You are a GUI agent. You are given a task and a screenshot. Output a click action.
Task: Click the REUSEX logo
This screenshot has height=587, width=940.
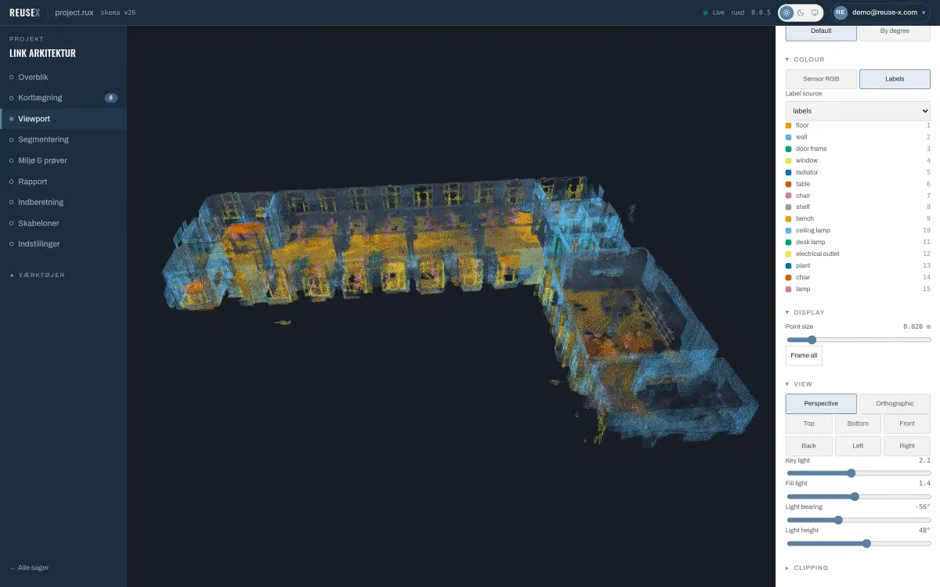(24, 13)
